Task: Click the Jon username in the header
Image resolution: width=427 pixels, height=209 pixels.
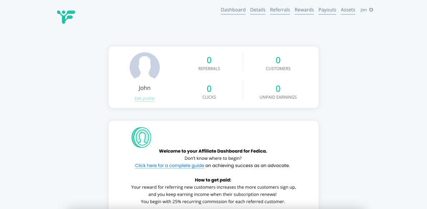Action: tap(364, 10)
